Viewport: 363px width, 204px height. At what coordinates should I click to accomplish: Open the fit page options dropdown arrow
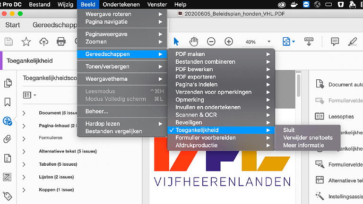click(294, 42)
